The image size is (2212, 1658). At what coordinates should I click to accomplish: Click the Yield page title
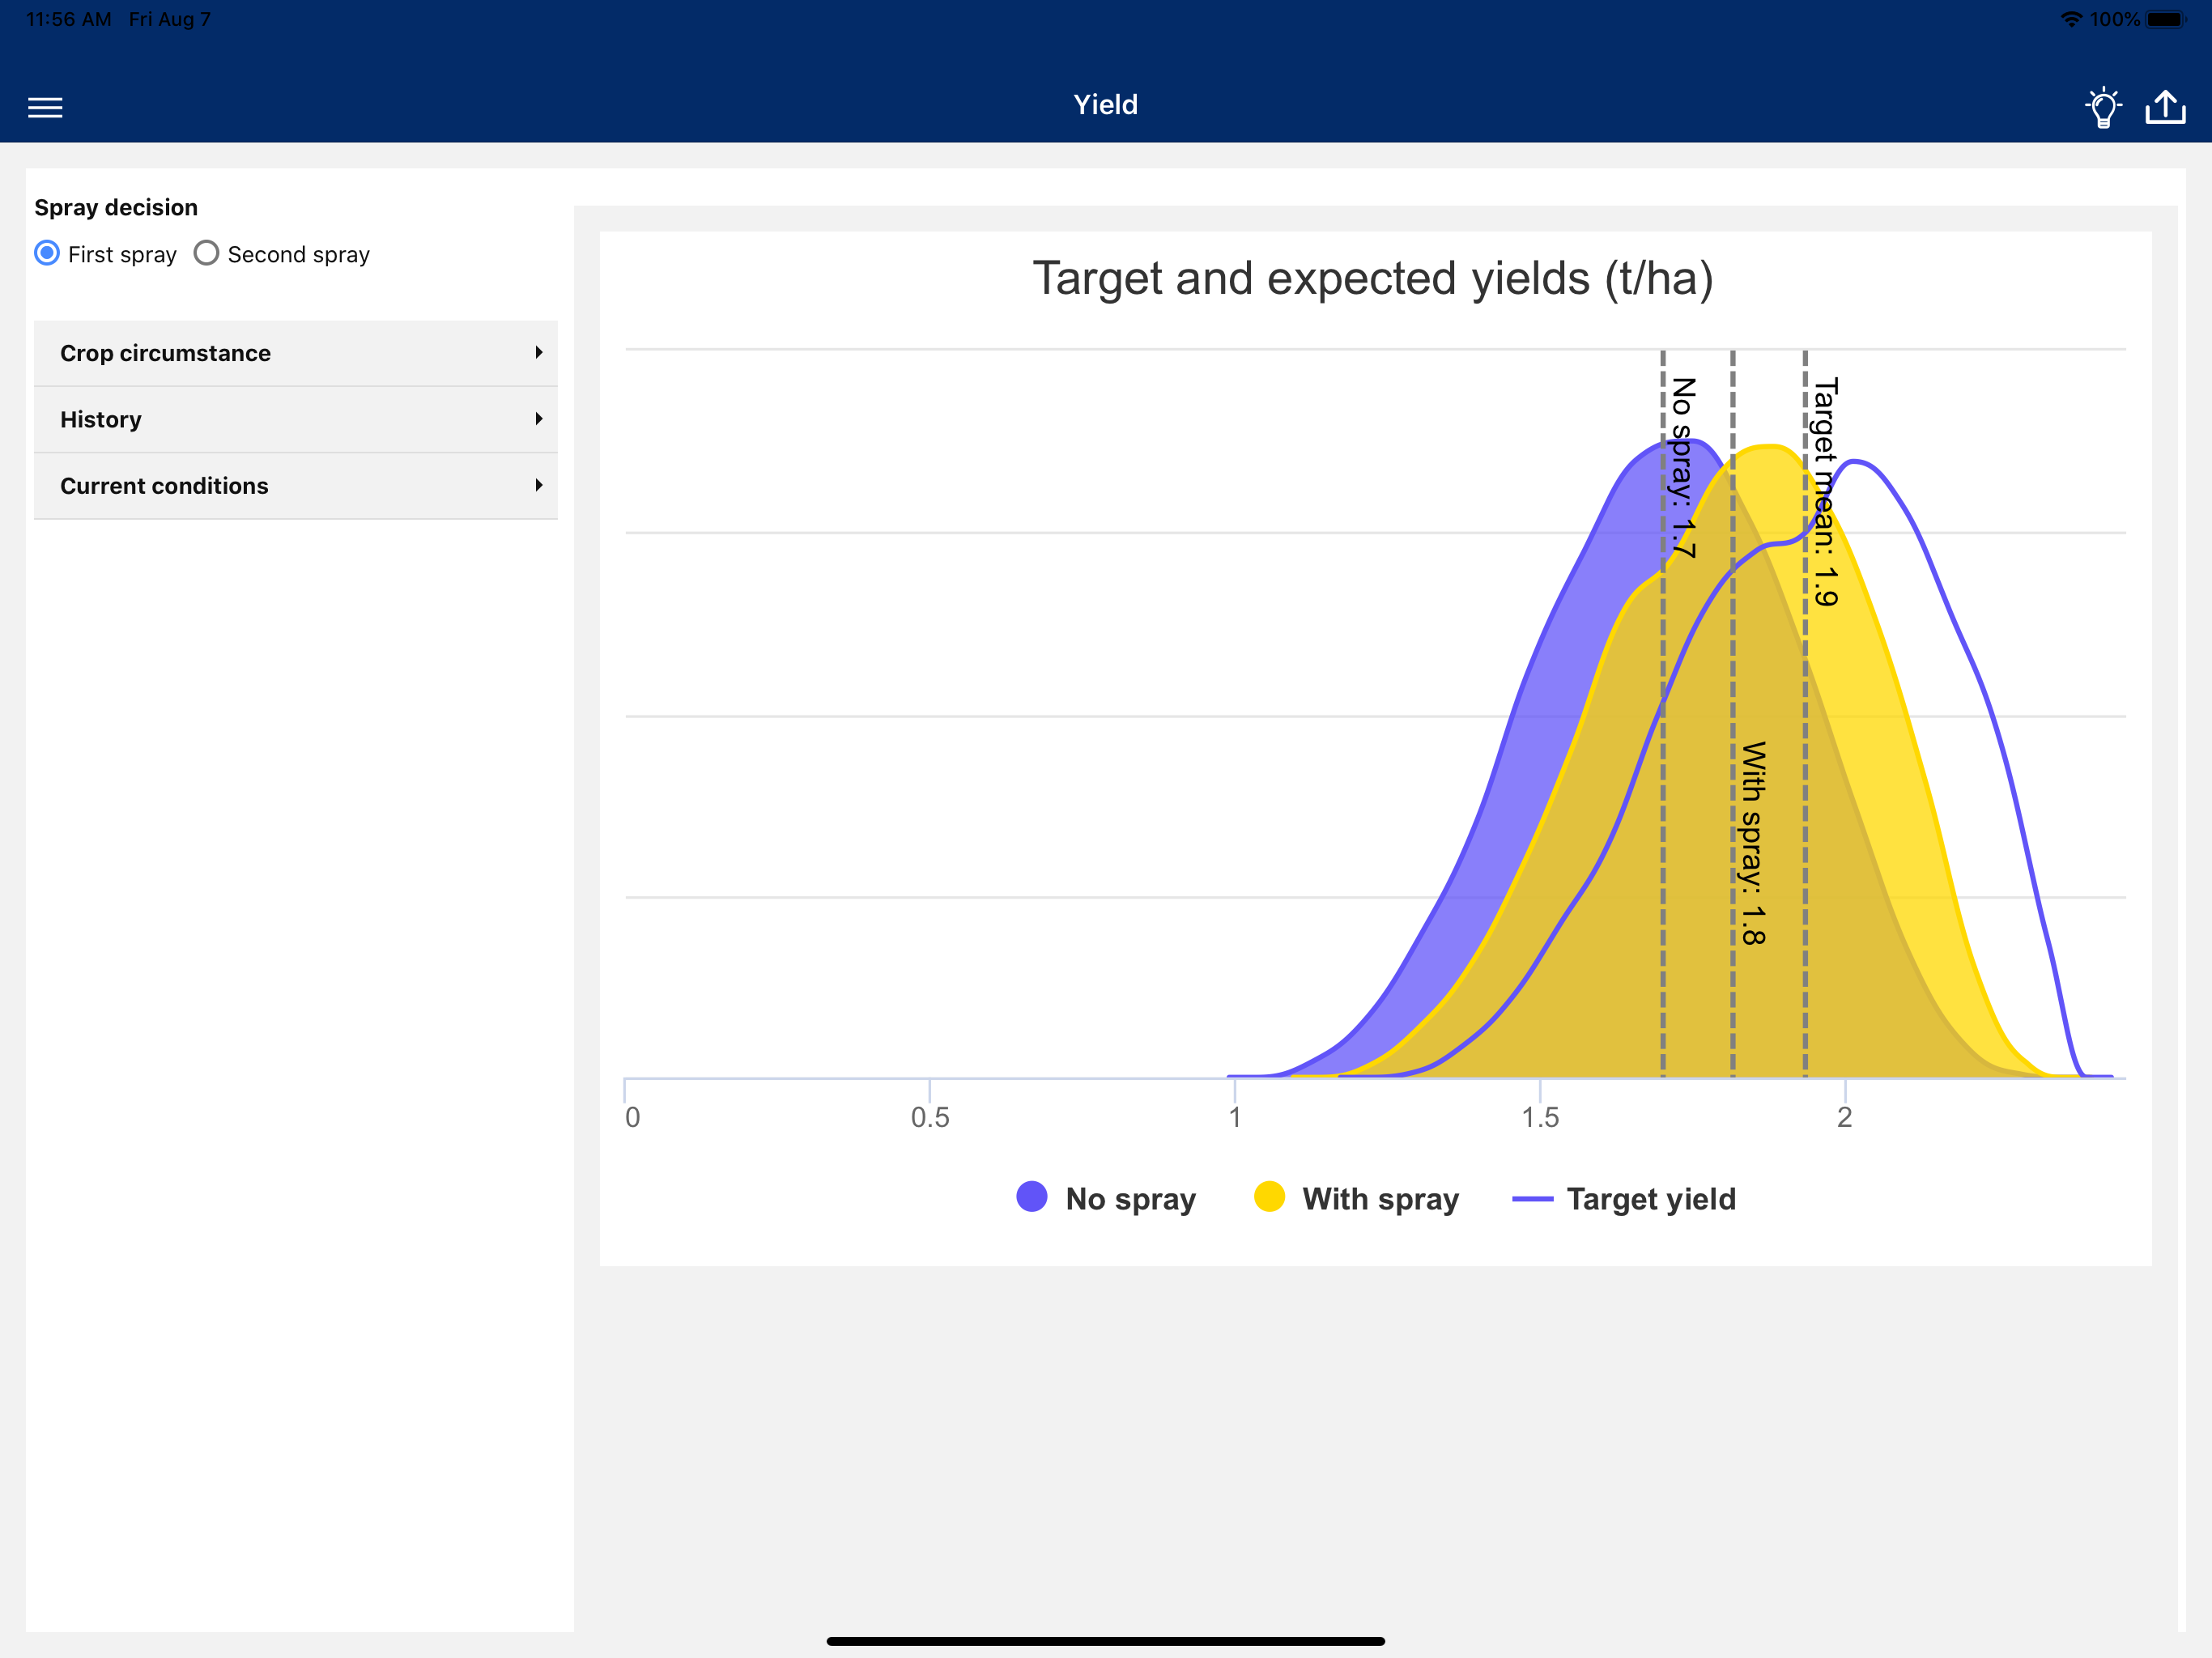(1105, 104)
